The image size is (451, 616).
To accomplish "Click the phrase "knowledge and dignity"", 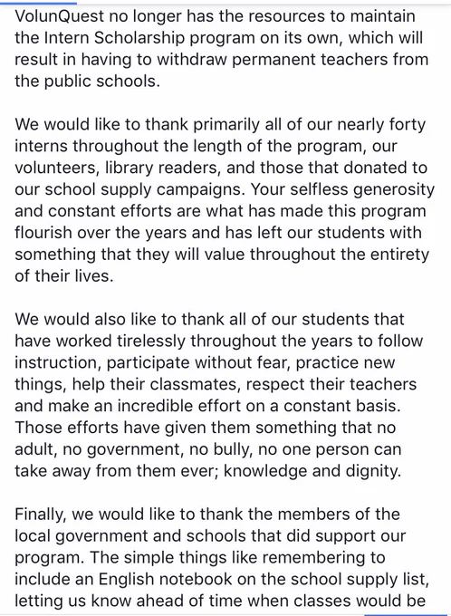I will [x=312, y=471].
